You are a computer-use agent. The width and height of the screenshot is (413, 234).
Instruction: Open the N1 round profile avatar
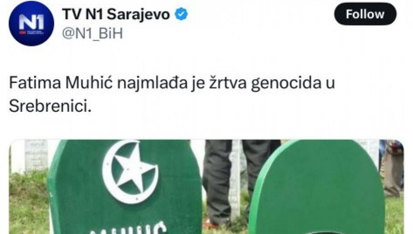pos(31,23)
